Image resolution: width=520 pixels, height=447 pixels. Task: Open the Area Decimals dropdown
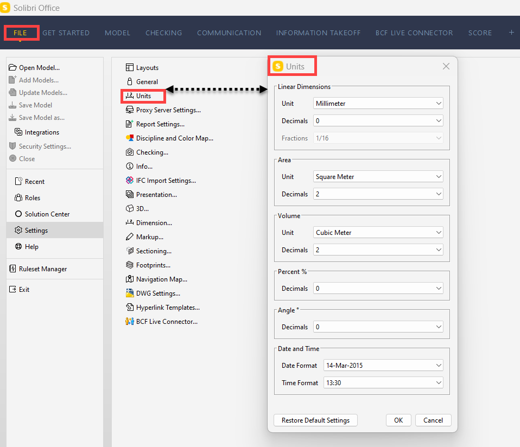378,194
